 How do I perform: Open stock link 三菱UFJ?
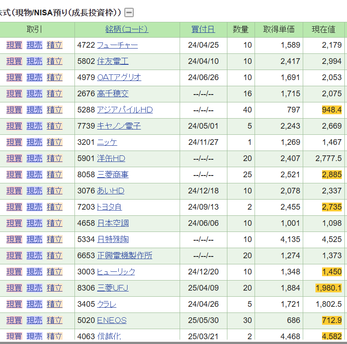point(113,288)
